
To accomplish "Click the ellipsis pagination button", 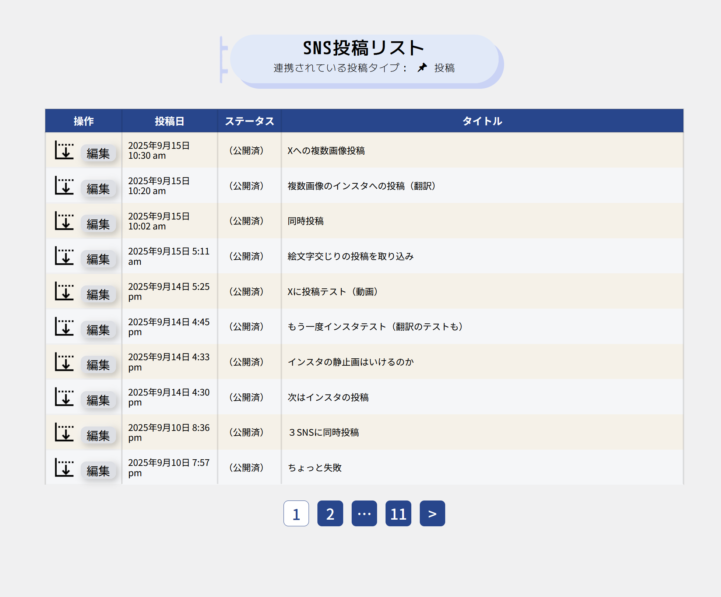I will [364, 514].
